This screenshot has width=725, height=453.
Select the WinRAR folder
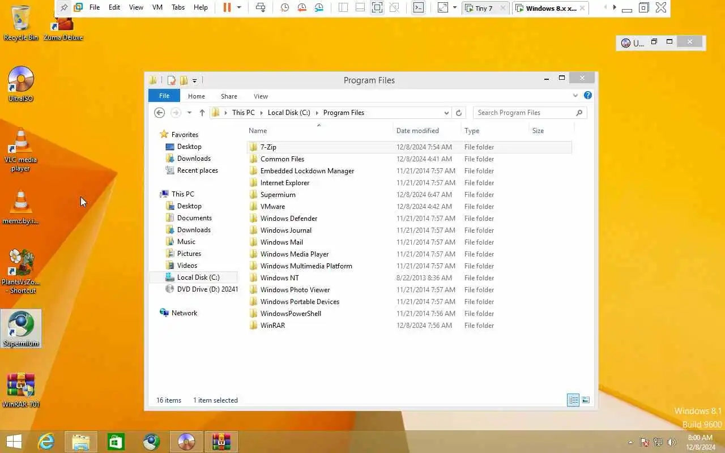click(272, 326)
